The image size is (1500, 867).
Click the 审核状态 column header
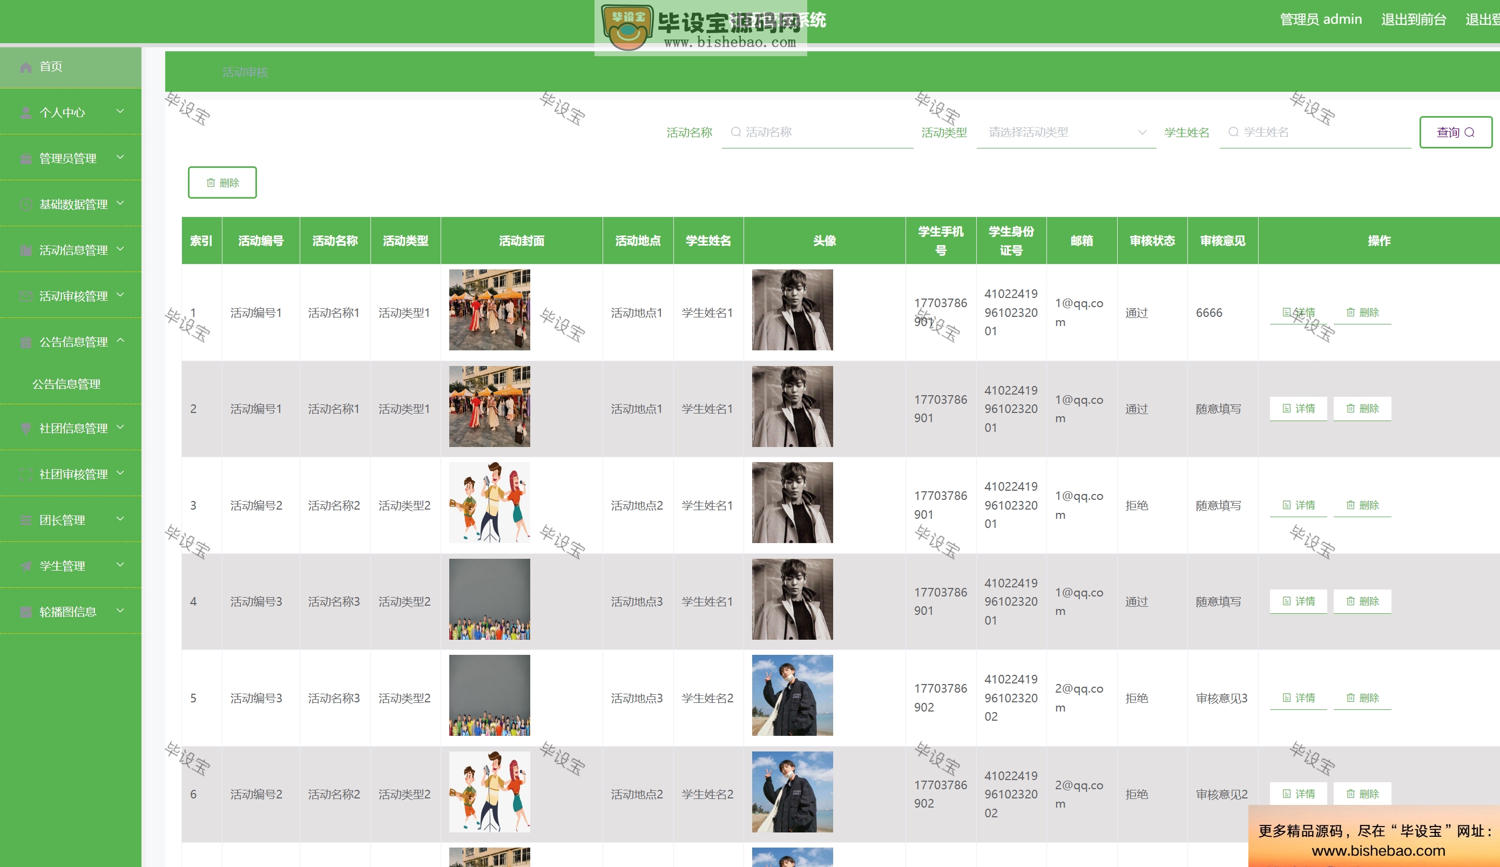(x=1152, y=241)
